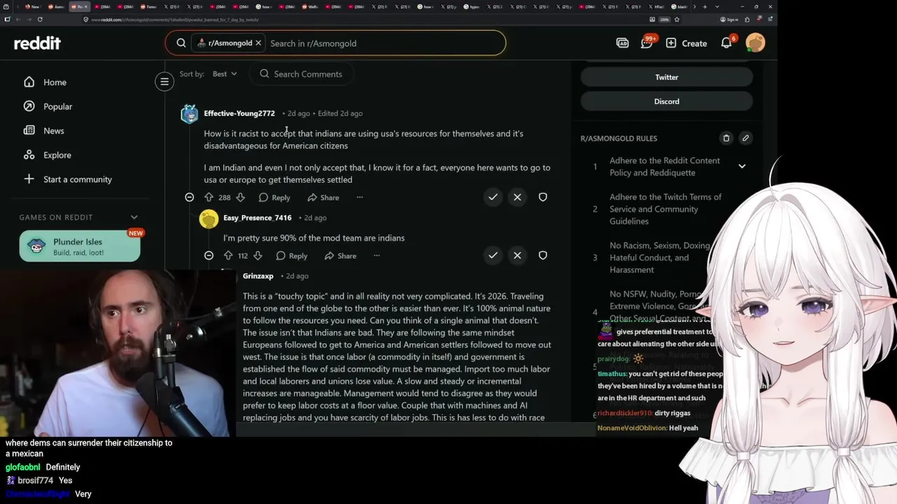Share Effective-Young2772's comment
The image size is (897, 504).
click(x=323, y=197)
